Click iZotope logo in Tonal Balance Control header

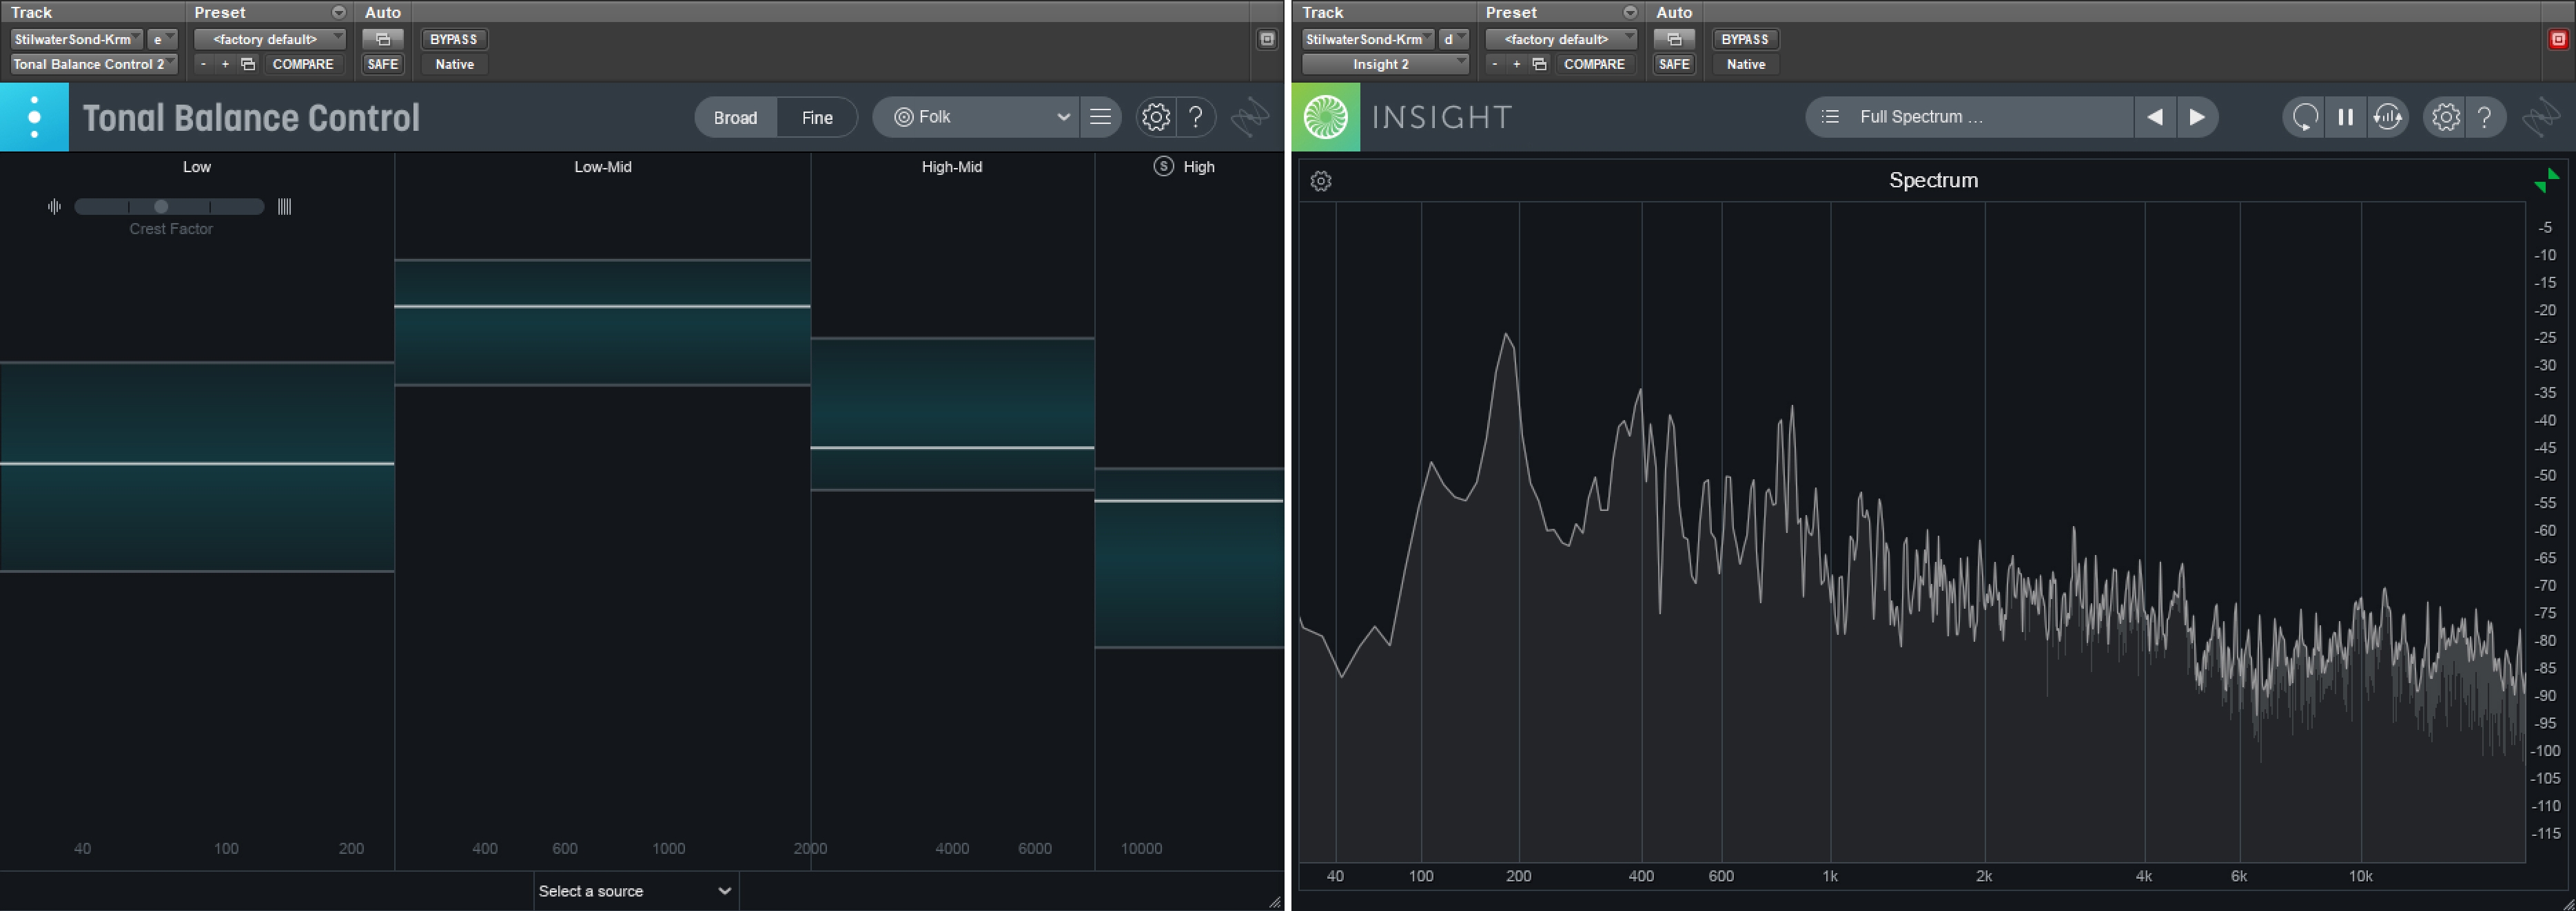[1250, 117]
